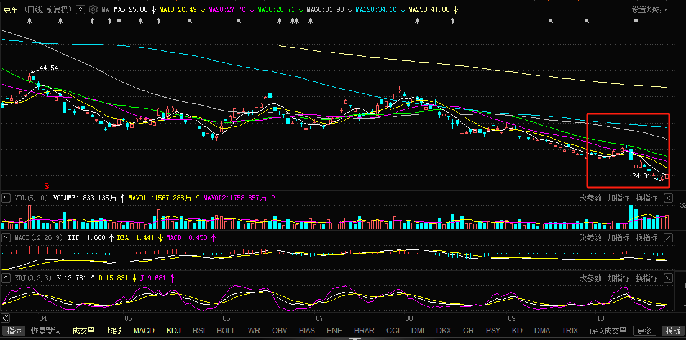Expand the 更多 indicators list
The width and height of the screenshot is (686, 340).
point(645,331)
